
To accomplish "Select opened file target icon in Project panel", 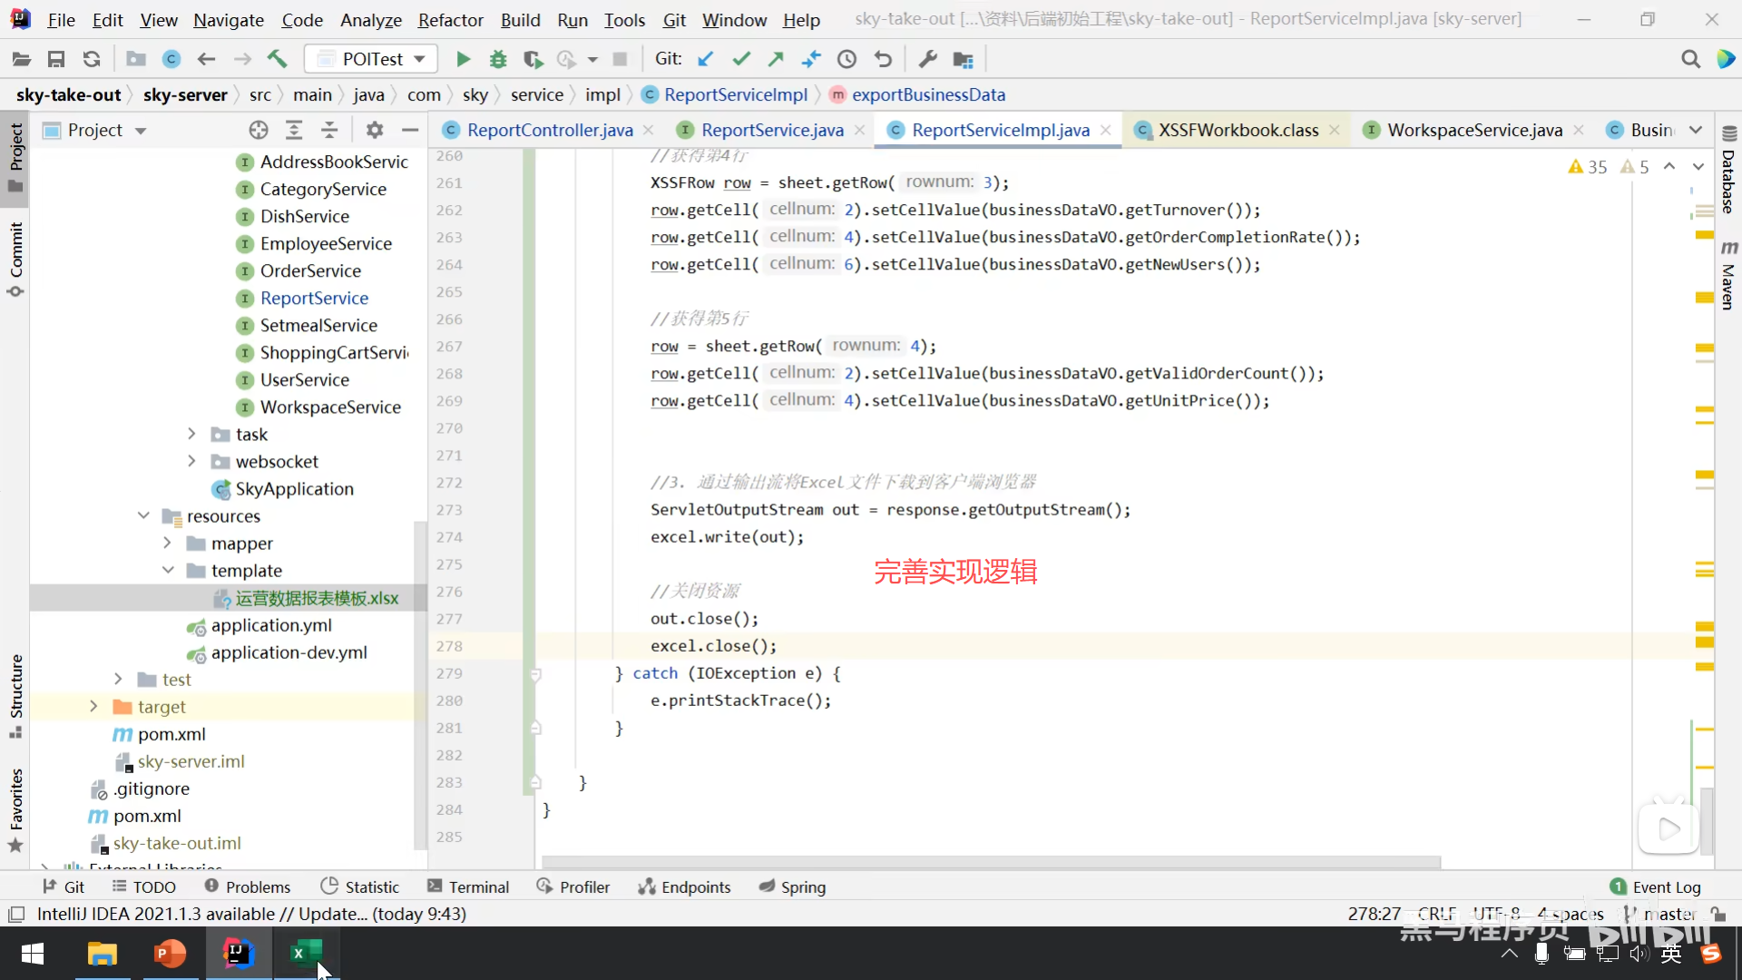I will 259,130.
